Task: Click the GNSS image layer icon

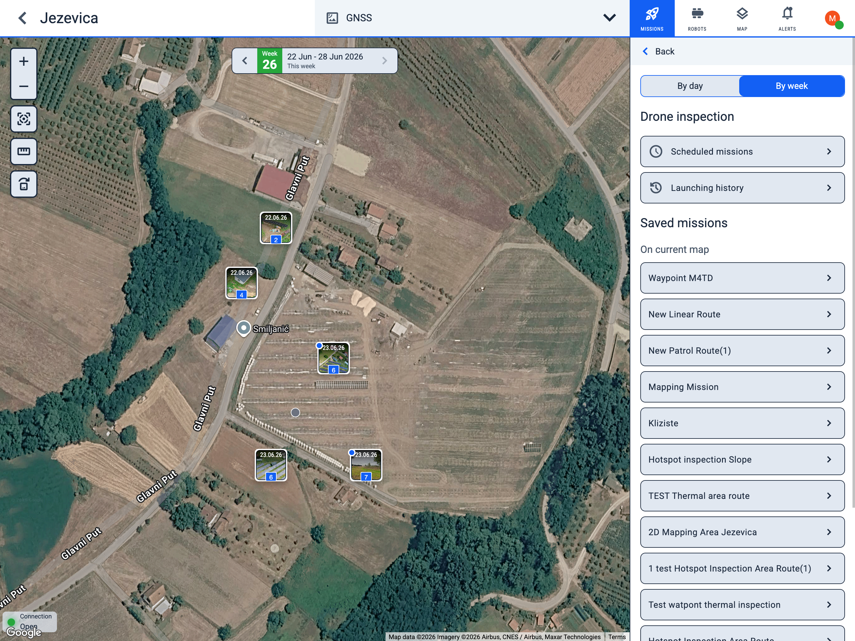Action: (332, 18)
